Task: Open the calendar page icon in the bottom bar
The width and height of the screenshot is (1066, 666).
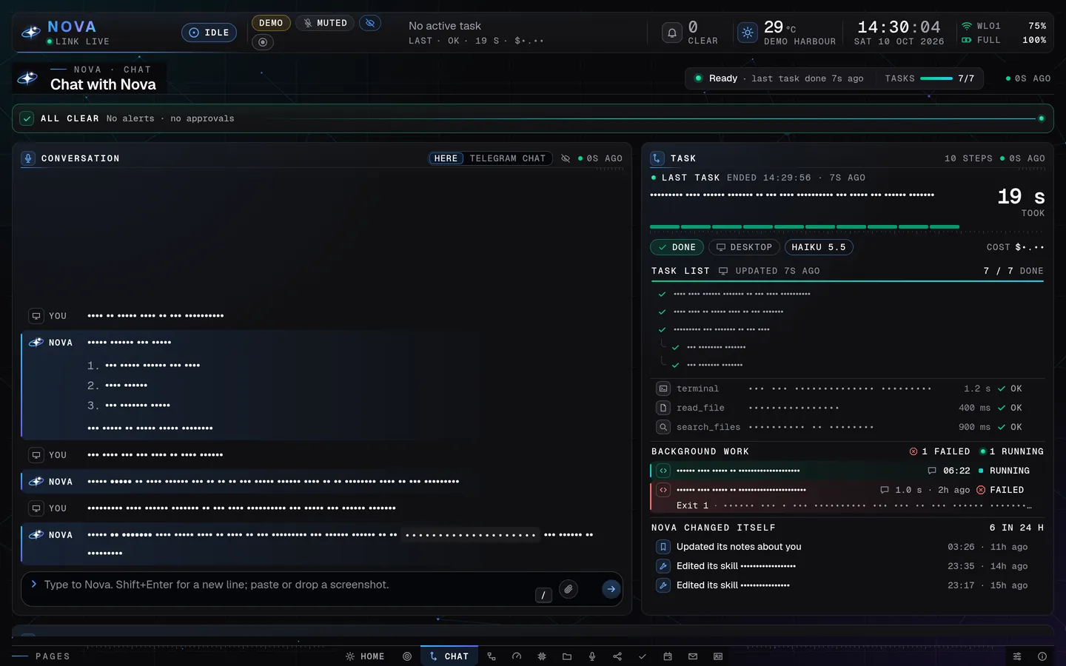Action: click(668, 656)
